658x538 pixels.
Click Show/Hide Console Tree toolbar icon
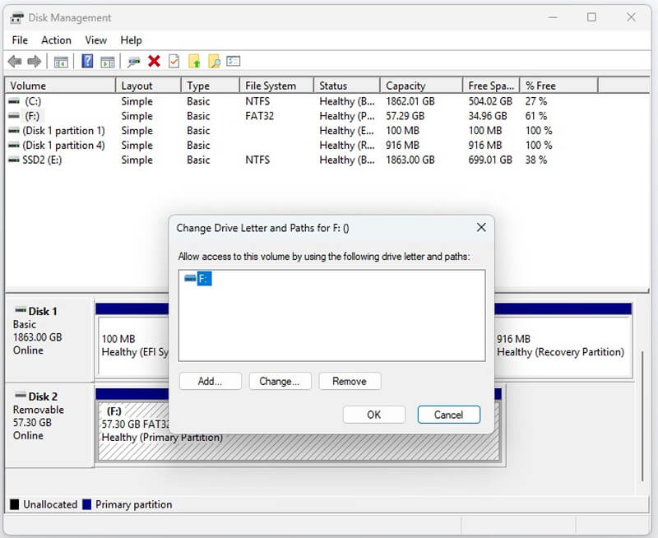tap(60, 63)
